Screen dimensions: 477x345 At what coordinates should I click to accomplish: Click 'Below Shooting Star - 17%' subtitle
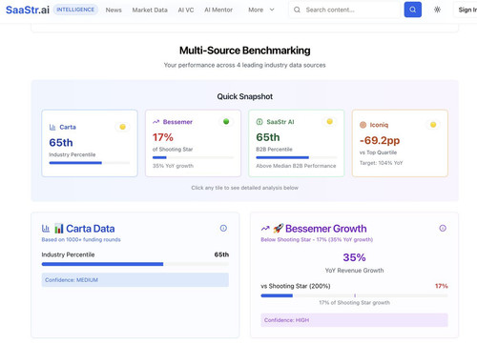(317, 239)
